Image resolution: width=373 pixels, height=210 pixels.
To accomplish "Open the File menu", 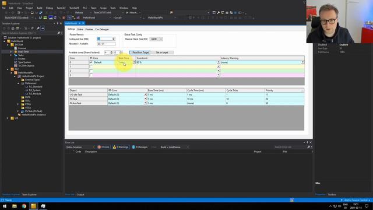I will 4,8.
